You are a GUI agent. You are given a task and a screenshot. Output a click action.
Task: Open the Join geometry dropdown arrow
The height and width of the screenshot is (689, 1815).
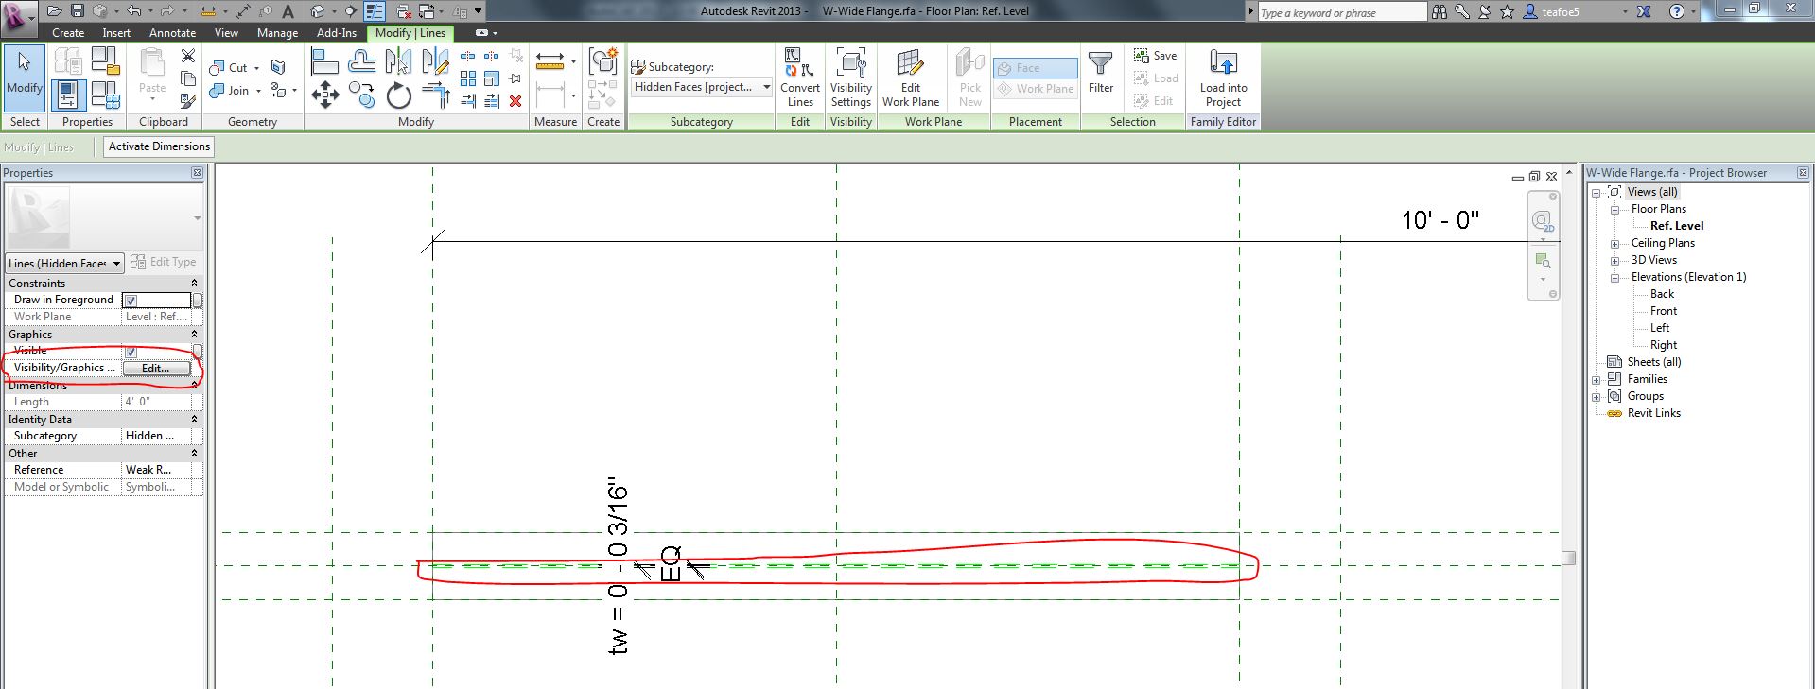(x=258, y=91)
